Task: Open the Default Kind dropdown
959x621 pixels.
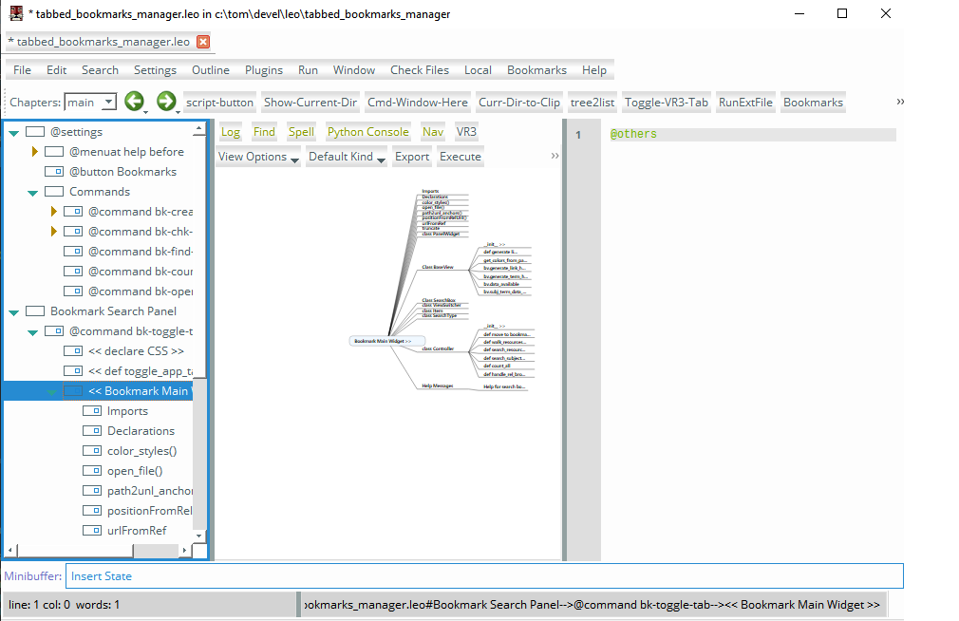Action: [347, 157]
